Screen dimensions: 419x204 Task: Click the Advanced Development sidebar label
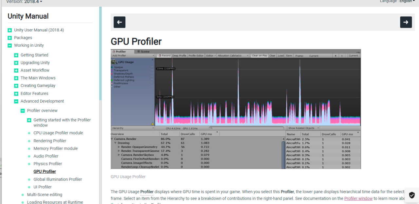click(42, 101)
